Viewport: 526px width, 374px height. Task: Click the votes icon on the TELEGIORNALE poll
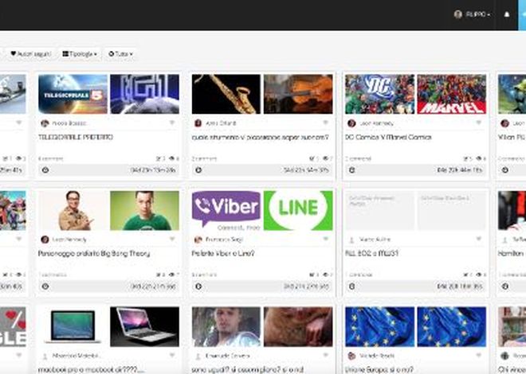[159, 158]
